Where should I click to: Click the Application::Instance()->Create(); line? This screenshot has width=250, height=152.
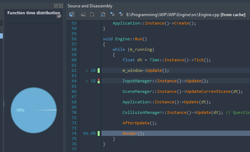point(154,23)
